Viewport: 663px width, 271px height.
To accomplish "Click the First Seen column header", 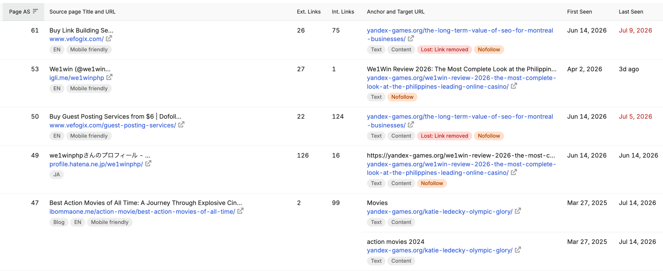I will click(579, 12).
